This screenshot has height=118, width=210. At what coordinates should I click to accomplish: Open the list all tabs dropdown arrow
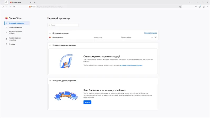click(189, 2)
